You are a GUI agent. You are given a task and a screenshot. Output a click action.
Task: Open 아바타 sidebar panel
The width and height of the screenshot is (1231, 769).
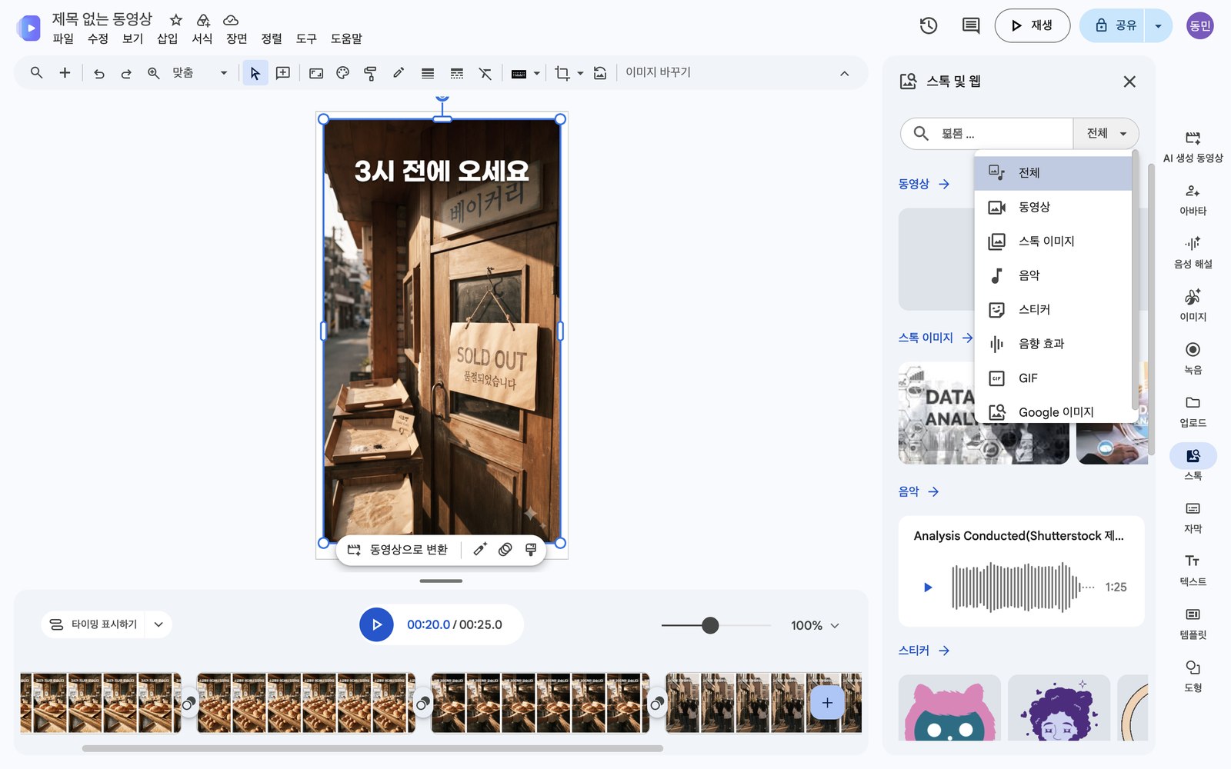(1193, 200)
